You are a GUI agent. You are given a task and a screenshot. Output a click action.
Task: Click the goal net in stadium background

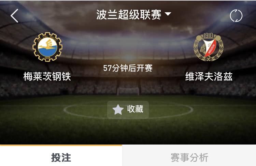[128, 91]
